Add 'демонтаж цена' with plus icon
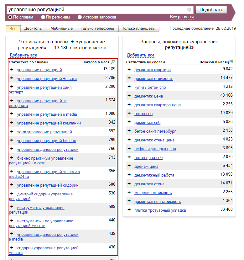The width and height of the screenshot is (244, 260). tap(129, 96)
